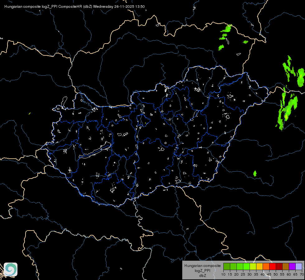Select the 30–35 dBZ yellow-green swatch

tap(253, 266)
